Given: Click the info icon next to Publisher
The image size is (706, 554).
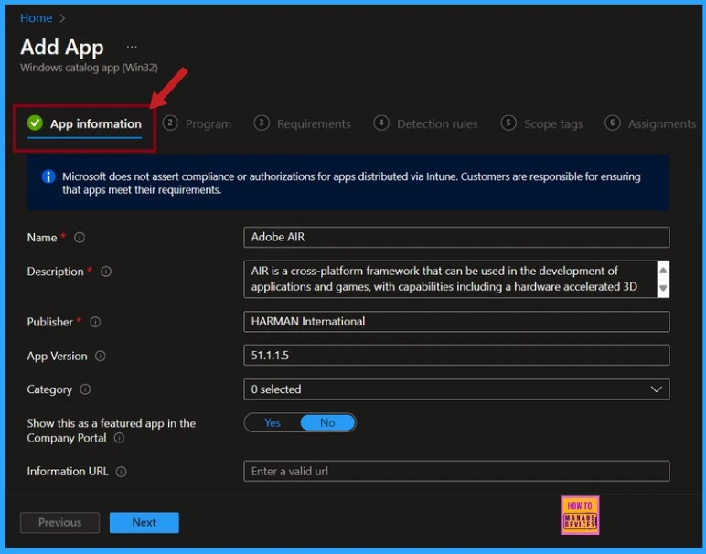Looking at the screenshot, I should [x=95, y=322].
